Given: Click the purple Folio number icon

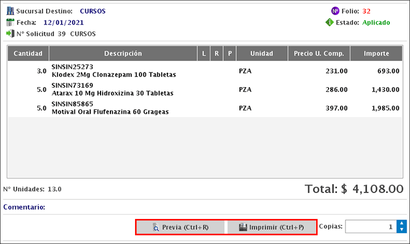Looking at the screenshot, I should [335, 10].
